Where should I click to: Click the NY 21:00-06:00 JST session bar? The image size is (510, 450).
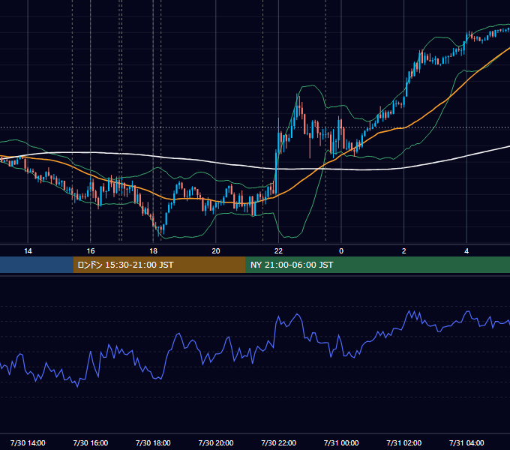coord(377,265)
